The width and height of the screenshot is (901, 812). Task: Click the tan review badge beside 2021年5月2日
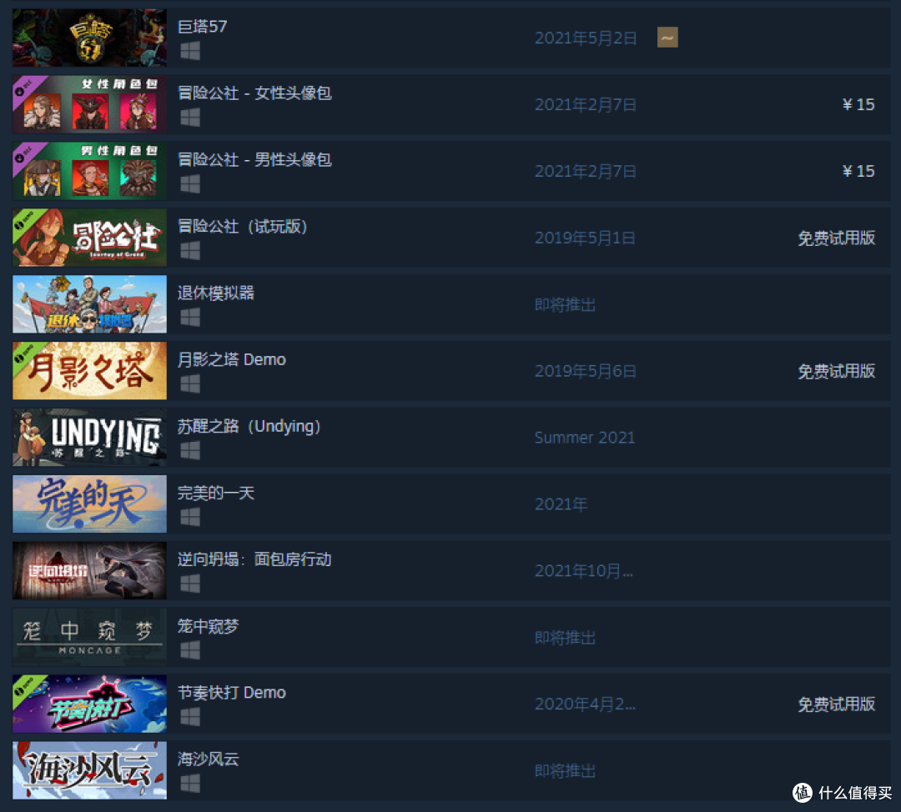tap(667, 38)
